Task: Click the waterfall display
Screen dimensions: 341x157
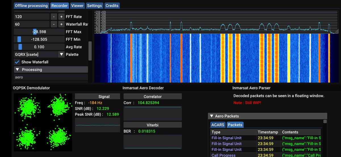Action: [x=217, y=58]
